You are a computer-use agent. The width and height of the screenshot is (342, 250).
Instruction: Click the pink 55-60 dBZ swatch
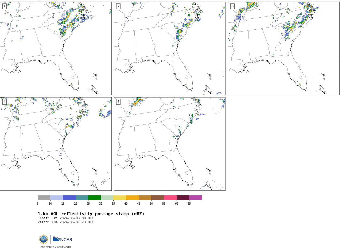(170, 198)
